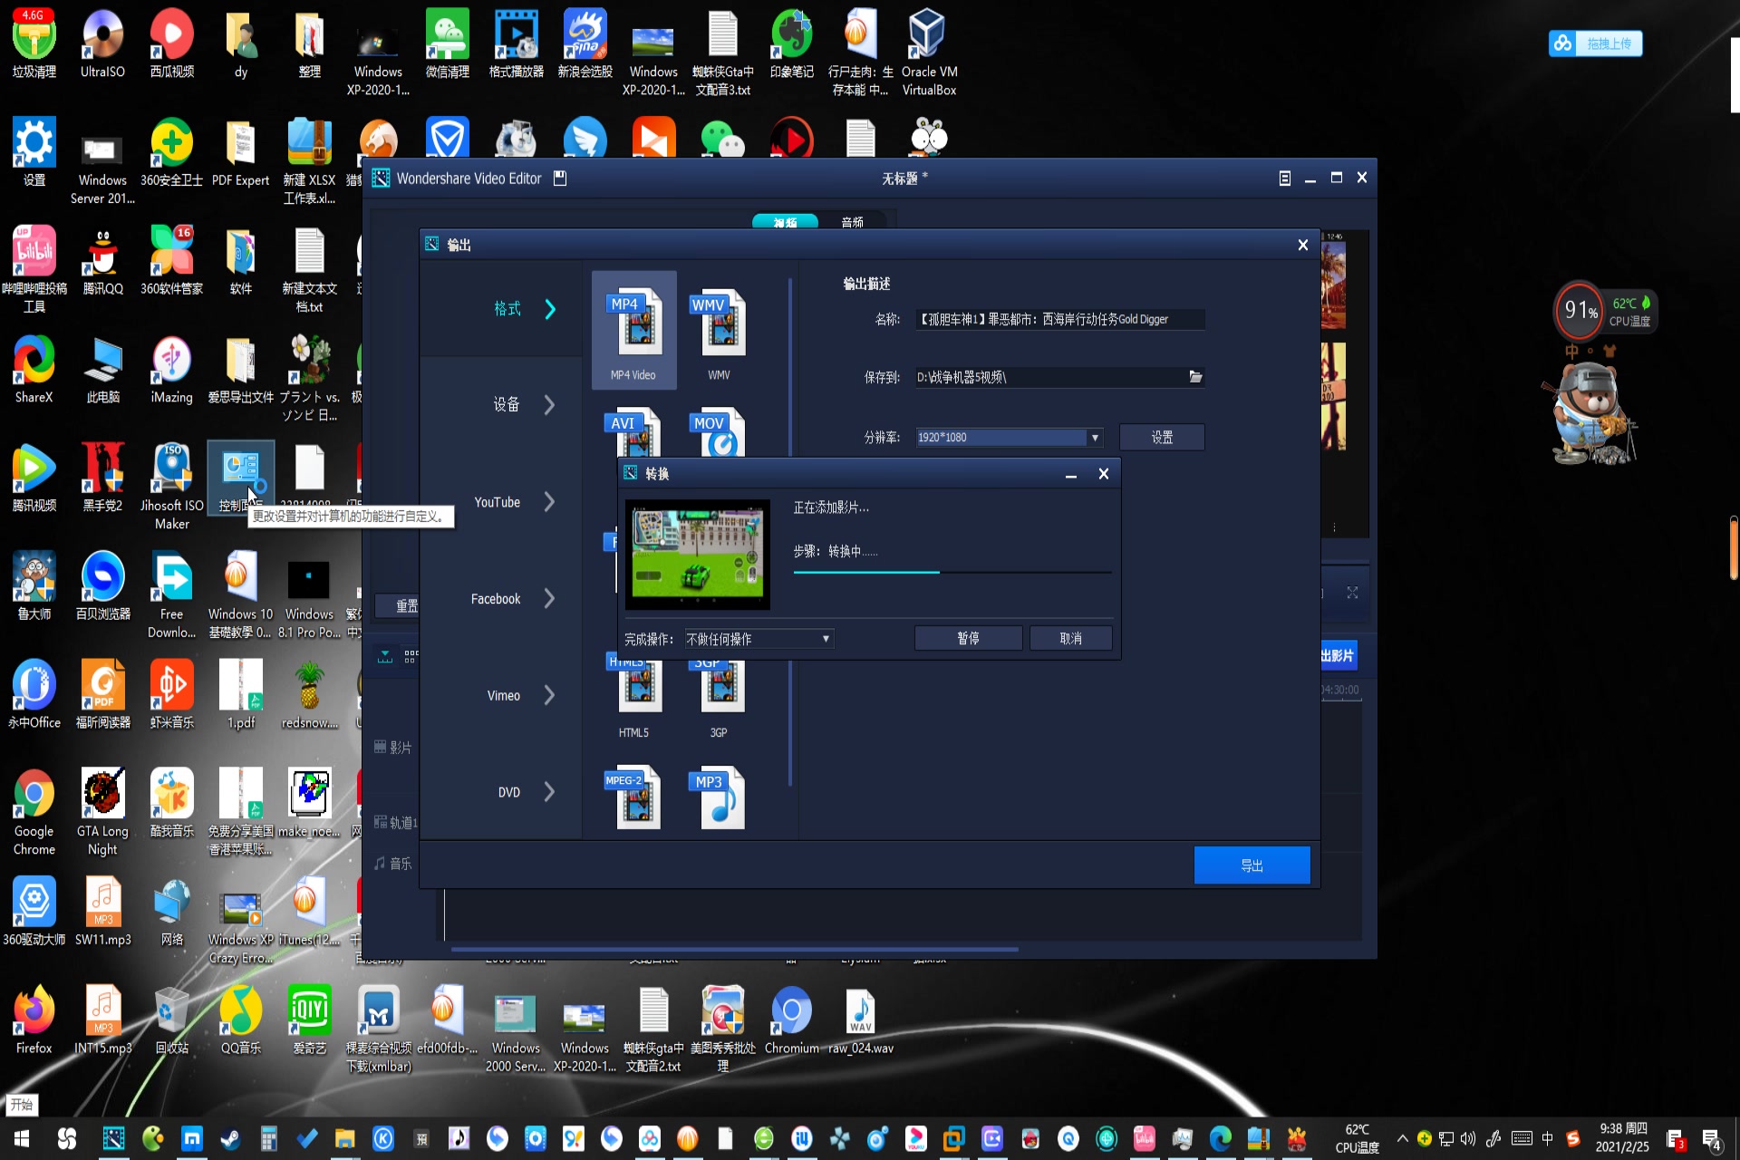Click Wondershare editor icon in taskbar
1740x1160 pixels.
(x=113, y=1138)
